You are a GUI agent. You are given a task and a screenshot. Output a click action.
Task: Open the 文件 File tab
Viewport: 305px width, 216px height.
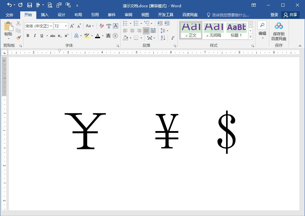[x=9, y=15]
